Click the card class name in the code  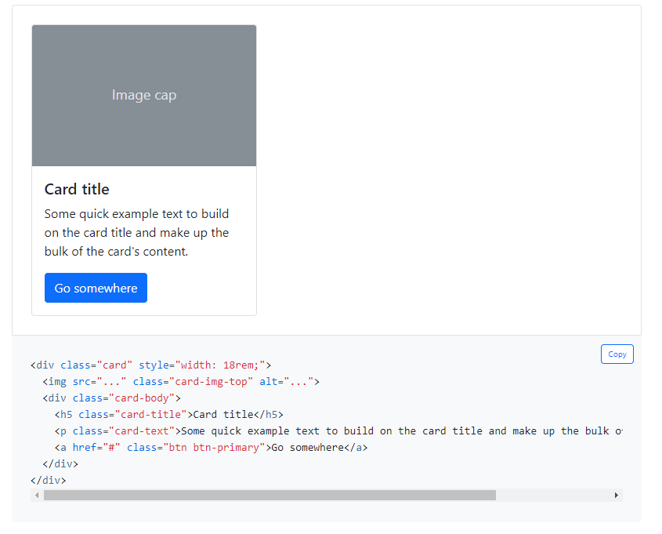(114, 365)
